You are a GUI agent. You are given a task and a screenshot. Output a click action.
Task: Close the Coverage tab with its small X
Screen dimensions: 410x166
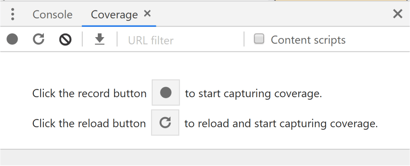[148, 13]
